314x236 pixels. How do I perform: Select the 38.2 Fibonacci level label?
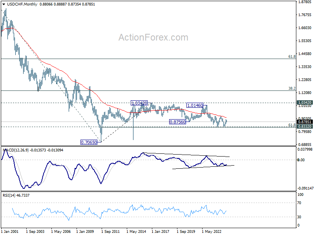292,88
